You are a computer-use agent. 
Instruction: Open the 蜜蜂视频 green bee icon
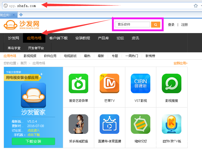(141, 124)
